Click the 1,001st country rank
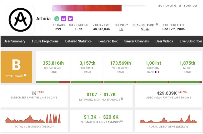203x134 pixels. tap(153, 63)
